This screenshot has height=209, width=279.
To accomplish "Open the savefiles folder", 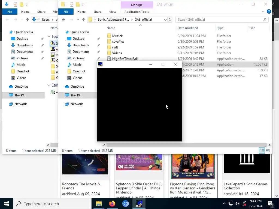I will pyautogui.click(x=118, y=41).
